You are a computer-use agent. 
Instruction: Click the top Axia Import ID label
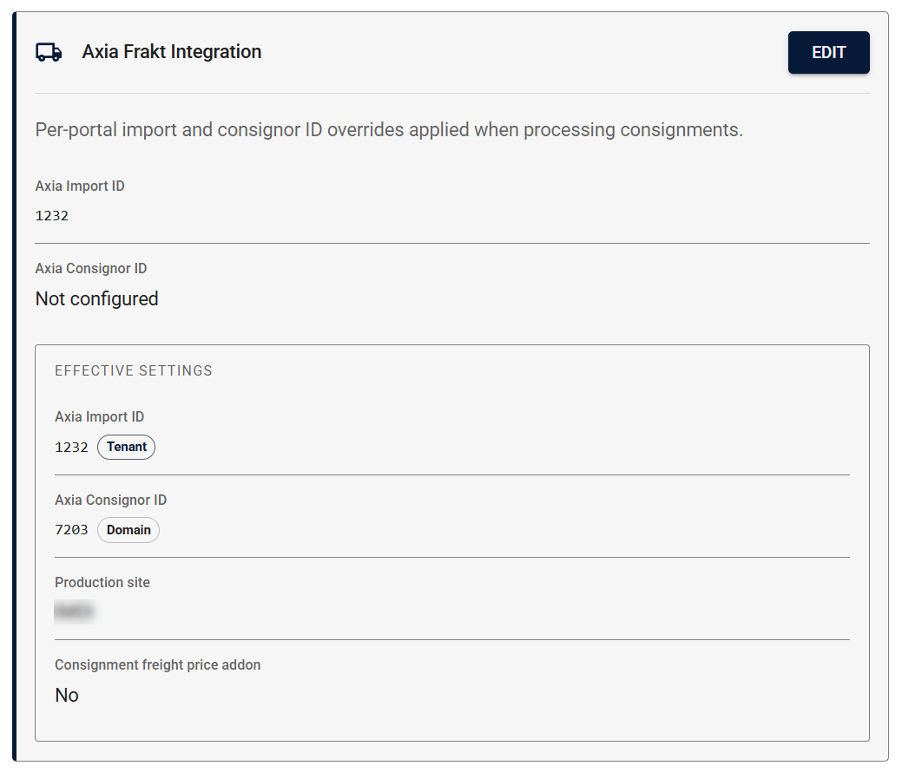[x=80, y=186]
